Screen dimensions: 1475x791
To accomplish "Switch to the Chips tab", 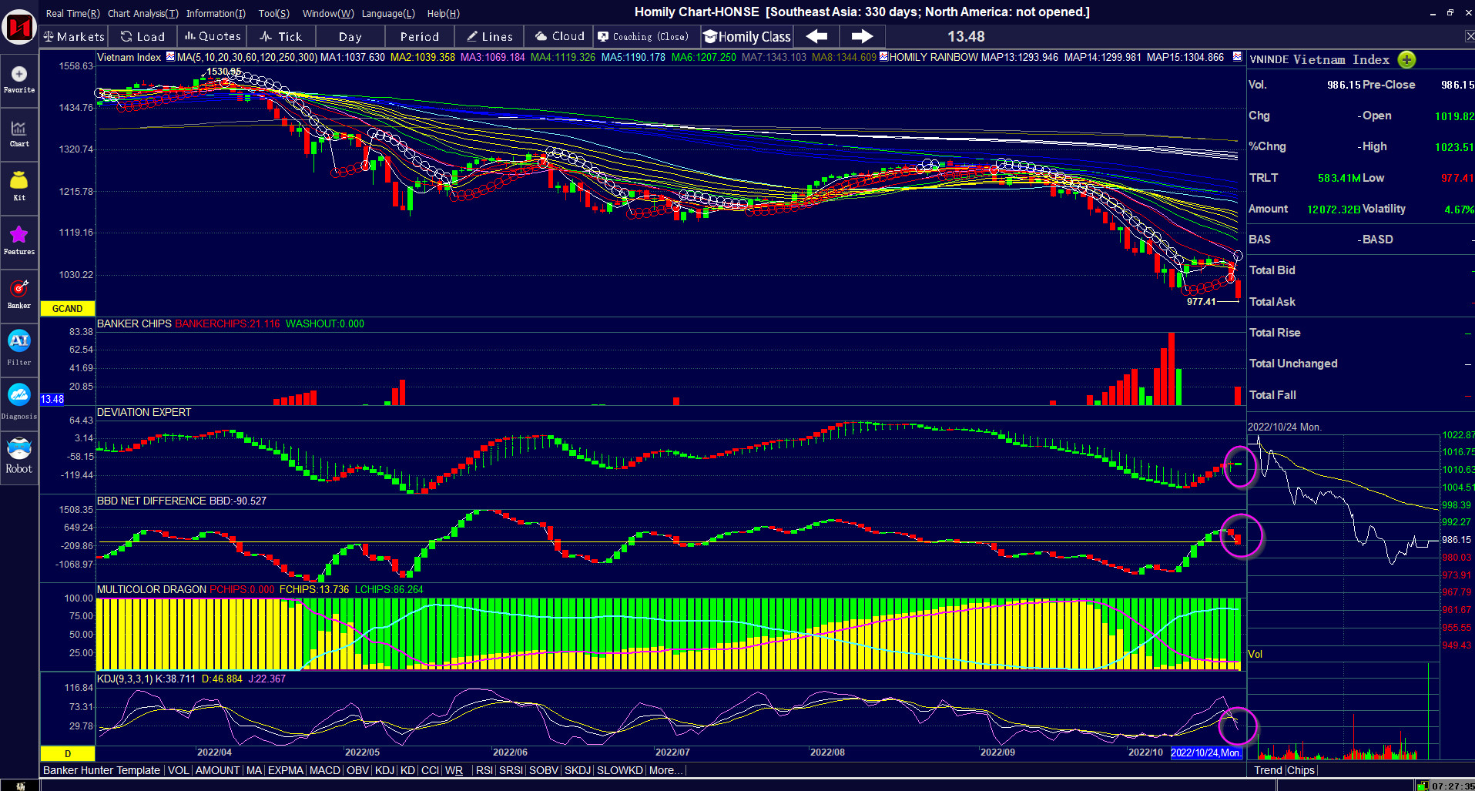I will (x=1301, y=770).
